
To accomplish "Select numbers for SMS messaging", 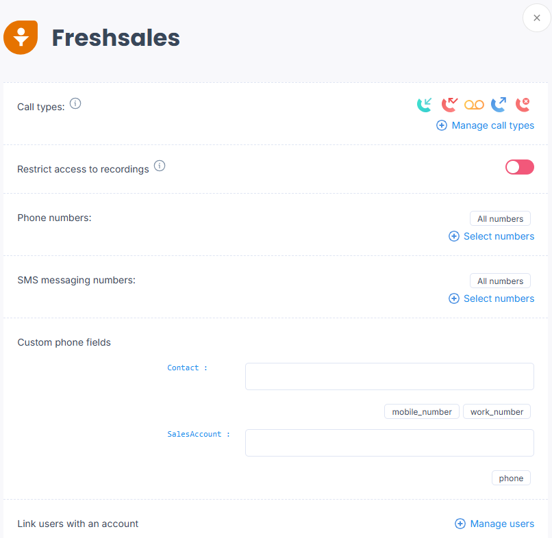I will pyautogui.click(x=491, y=298).
